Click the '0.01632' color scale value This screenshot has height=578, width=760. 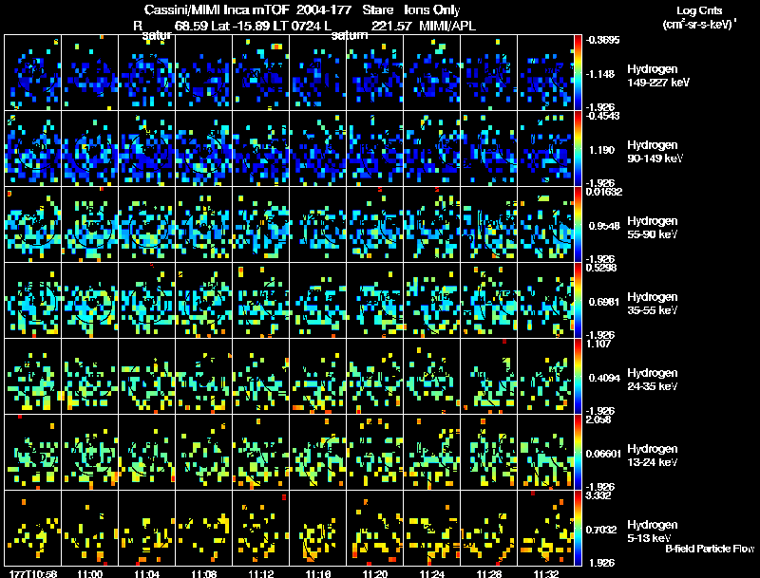(x=604, y=192)
